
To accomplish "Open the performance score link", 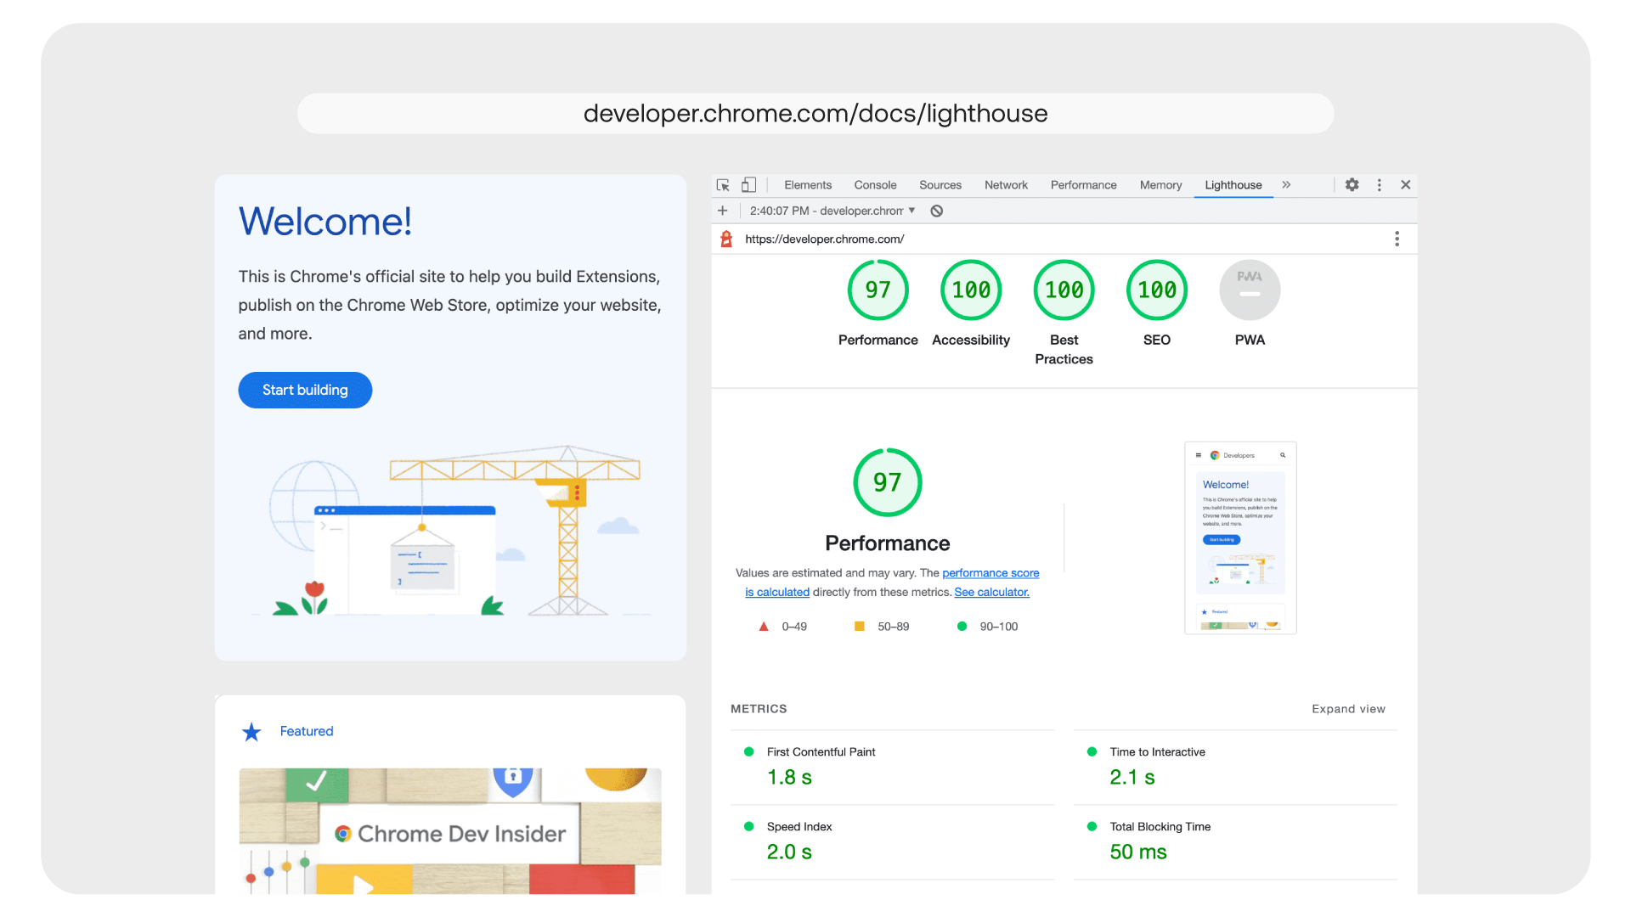I will [990, 573].
